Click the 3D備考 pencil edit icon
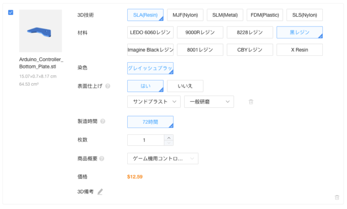This screenshot has width=347, height=209. point(100,192)
